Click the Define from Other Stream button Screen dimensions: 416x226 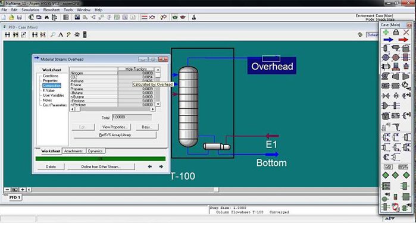click(x=101, y=167)
